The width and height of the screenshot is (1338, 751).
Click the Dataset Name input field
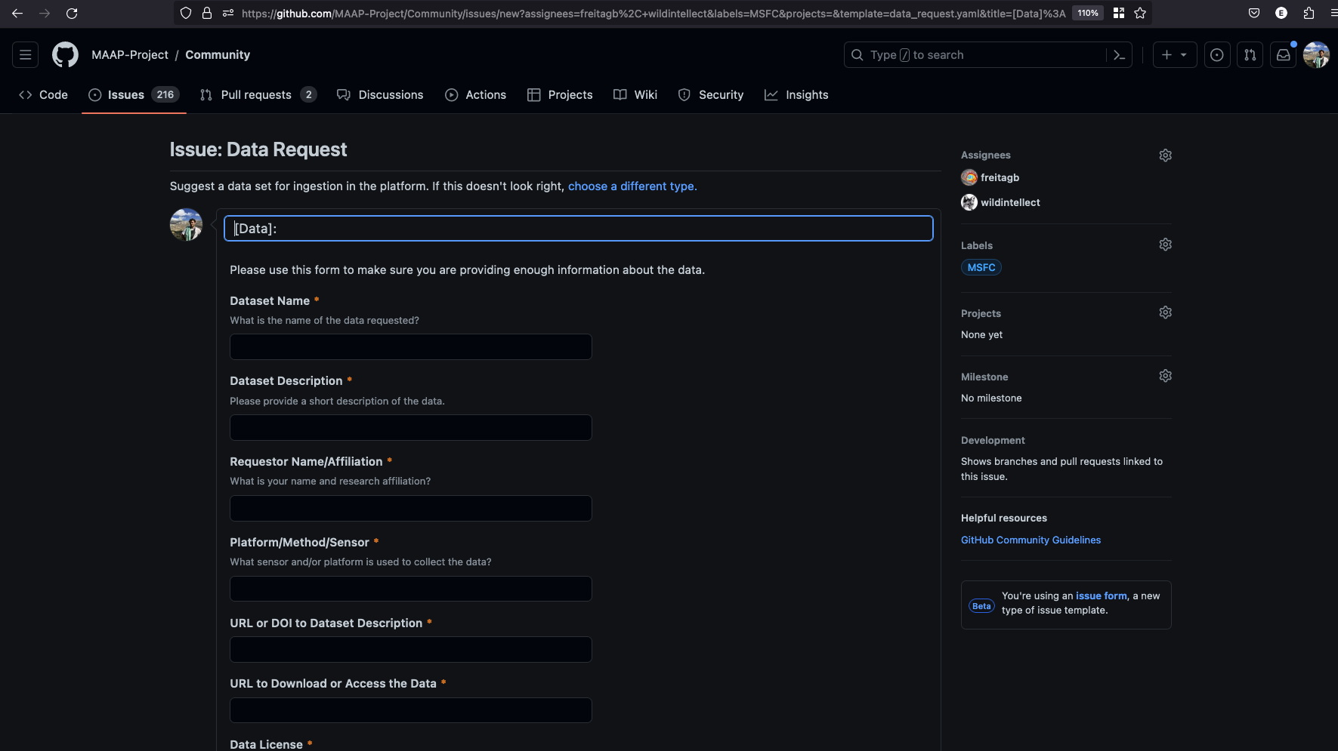coord(411,347)
